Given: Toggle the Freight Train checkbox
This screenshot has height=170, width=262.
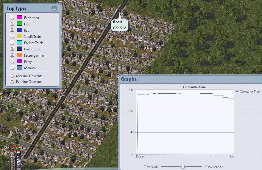Looking at the screenshot, I should 12,49.
